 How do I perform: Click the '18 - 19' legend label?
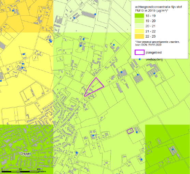pyautogui.click(x=150, y=16)
